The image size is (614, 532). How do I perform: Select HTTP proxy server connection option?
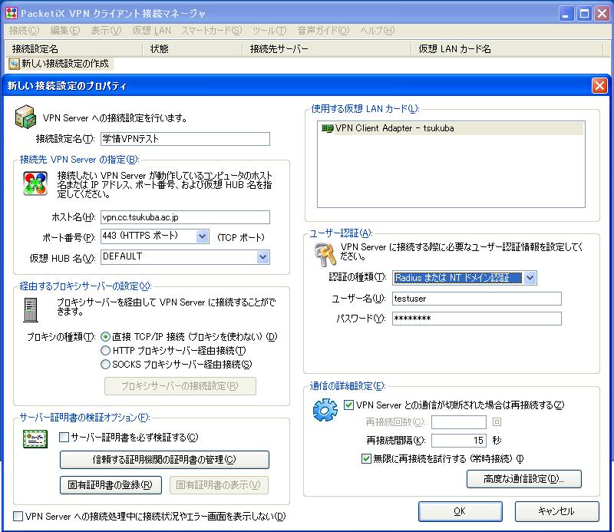pyautogui.click(x=105, y=350)
